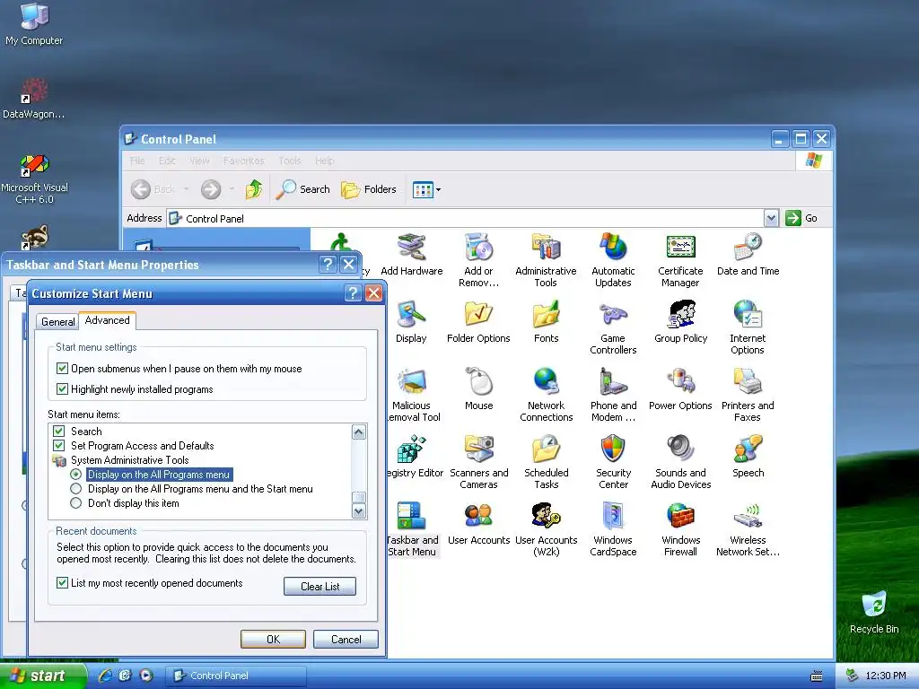Open the File menu in Control Panel
The height and width of the screenshot is (689, 919).
pyautogui.click(x=137, y=161)
